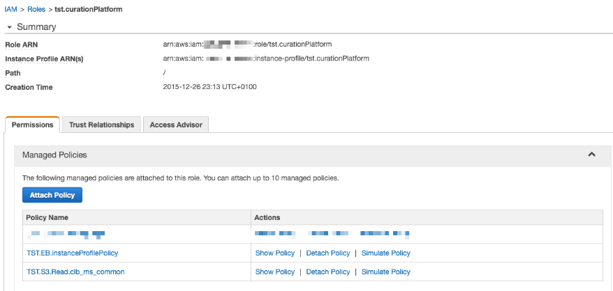Click the Instance Profile ARN value

(265, 58)
